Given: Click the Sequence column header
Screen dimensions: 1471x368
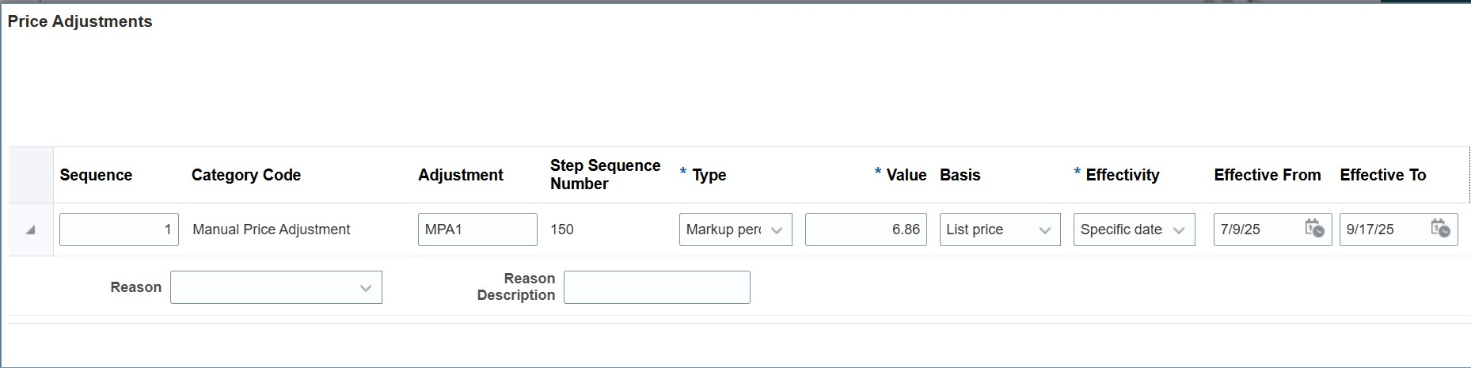Looking at the screenshot, I should pyautogui.click(x=96, y=175).
